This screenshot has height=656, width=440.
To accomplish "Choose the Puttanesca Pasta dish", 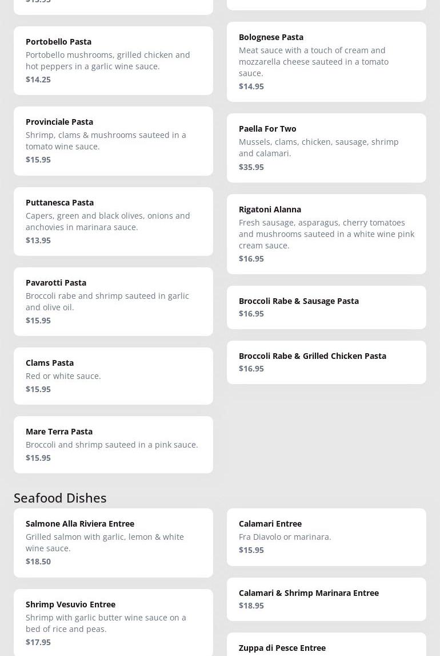I will click(x=113, y=221).
